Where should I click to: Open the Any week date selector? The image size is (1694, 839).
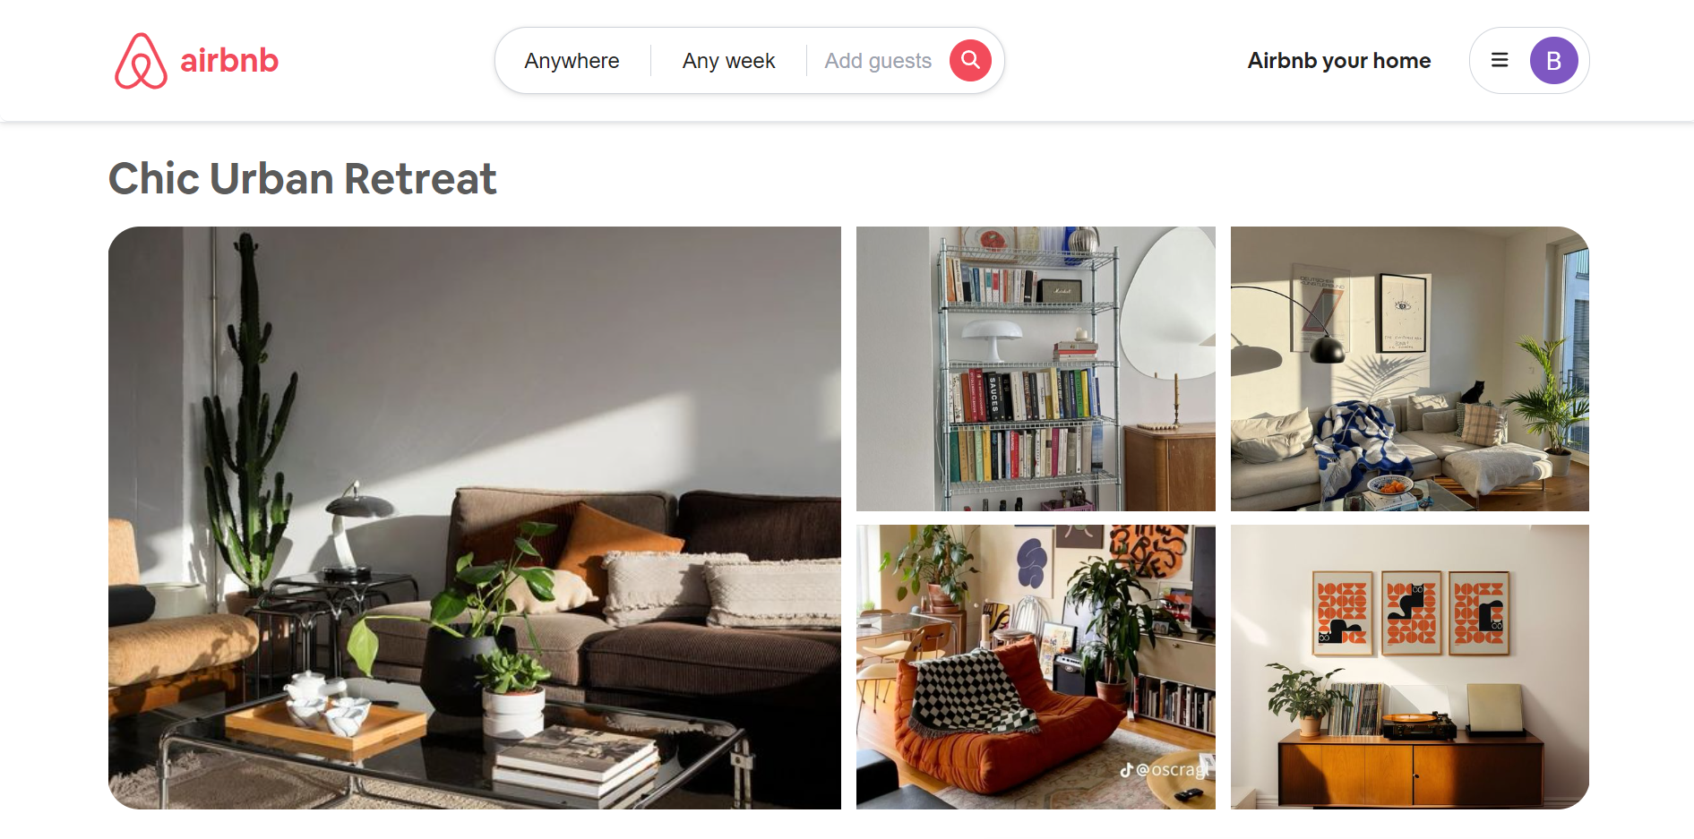tap(728, 61)
